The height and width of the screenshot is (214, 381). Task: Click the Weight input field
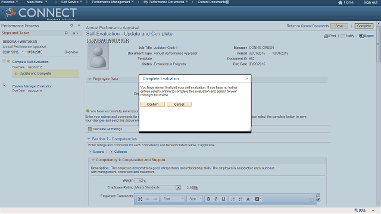[x=139, y=181]
